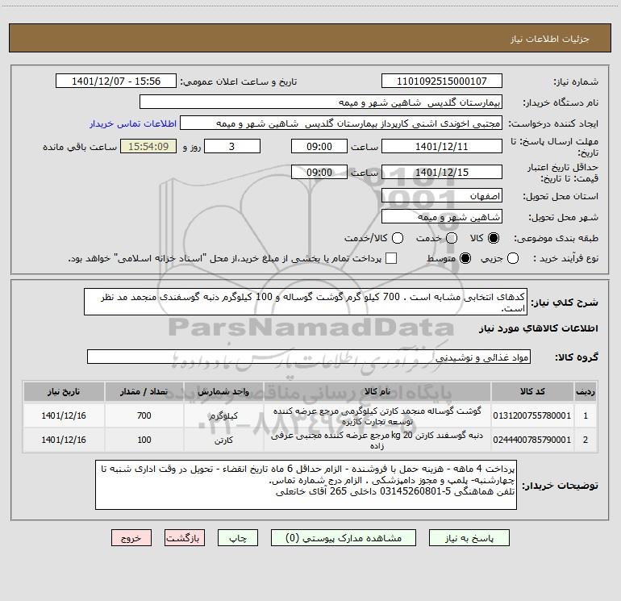Click the response deadline date 1401/12/11
Viewport: 621px width, 601px height.
[x=442, y=146]
